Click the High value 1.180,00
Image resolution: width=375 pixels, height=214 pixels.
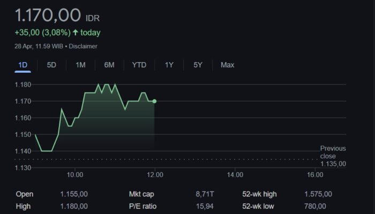74,206
